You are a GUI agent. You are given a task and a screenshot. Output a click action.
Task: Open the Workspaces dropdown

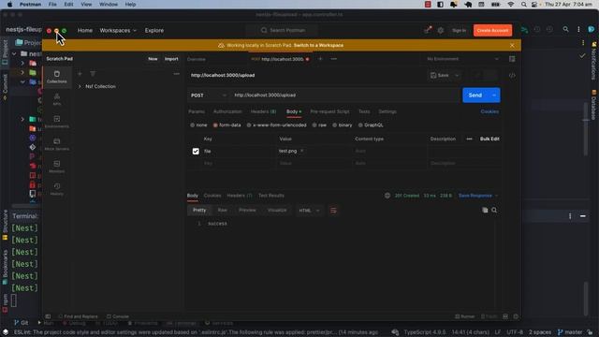118,30
